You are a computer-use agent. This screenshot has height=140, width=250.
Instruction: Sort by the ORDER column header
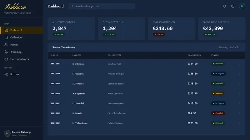pyautogui.click(x=54, y=55)
